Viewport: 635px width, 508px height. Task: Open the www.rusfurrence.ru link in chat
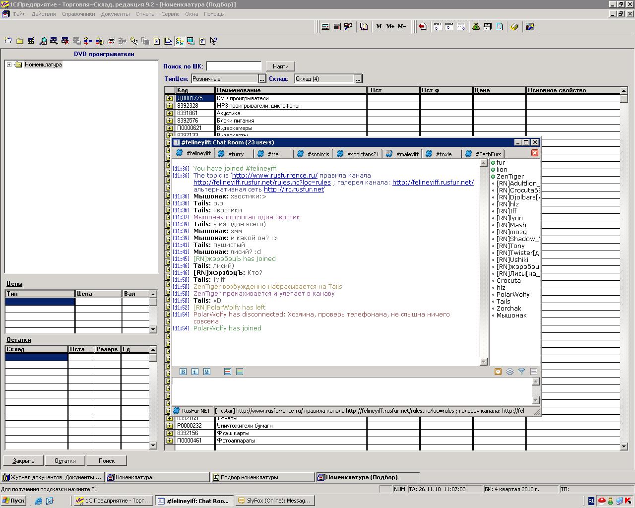(275, 176)
